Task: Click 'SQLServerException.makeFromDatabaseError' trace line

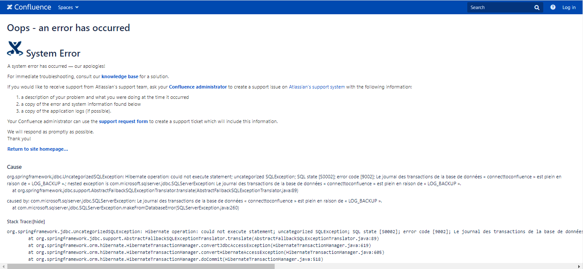Action: 125,208
